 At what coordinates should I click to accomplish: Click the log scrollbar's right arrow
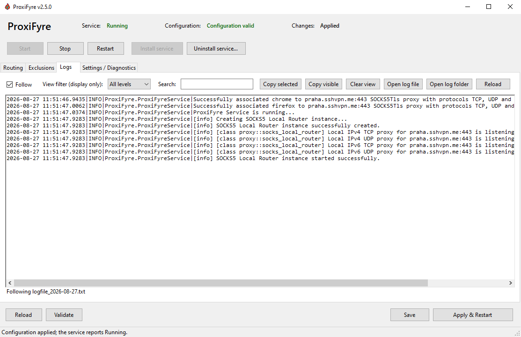pyautogui.click(x=510, y=283)
